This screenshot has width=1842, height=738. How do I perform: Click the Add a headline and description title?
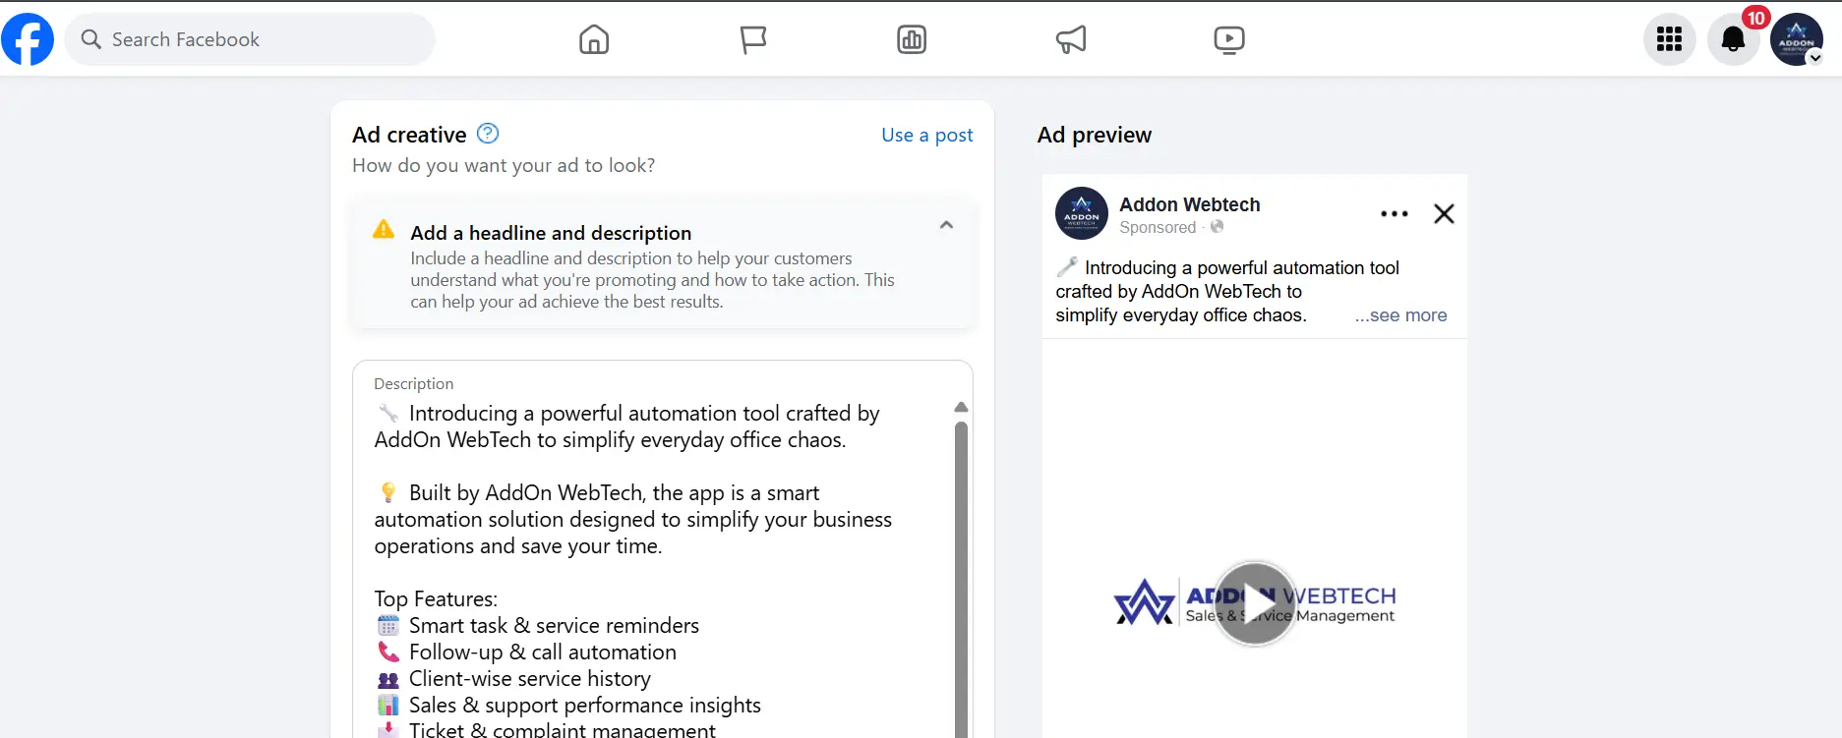(x=551, y=233)
